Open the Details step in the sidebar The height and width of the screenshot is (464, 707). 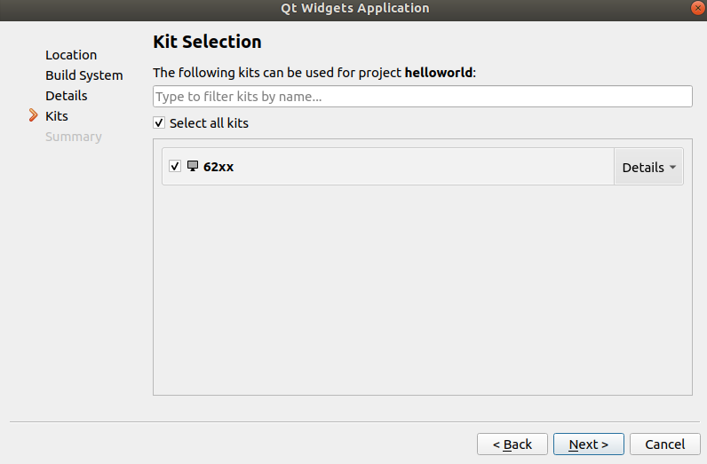66,96
